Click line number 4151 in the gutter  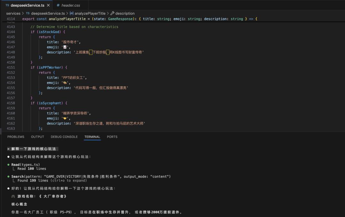pyautogui.click(x=11, y=68)
